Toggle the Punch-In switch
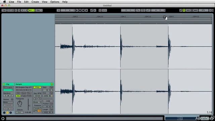Viewport: 215px width, 121px height. (x=138, y=10)
